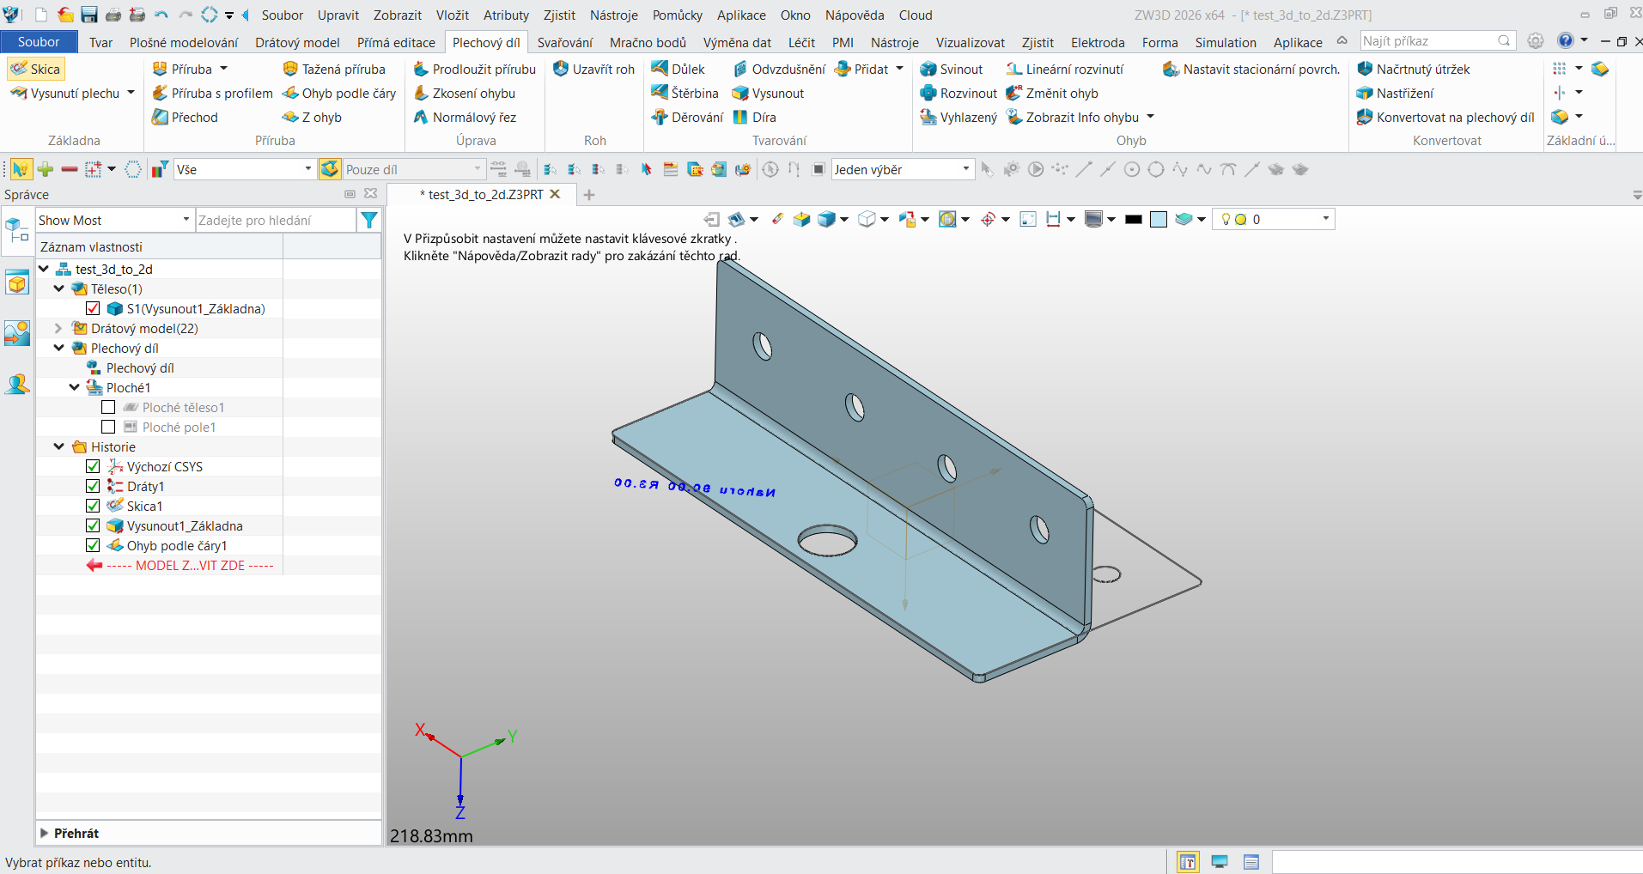1643x874 pixels.
Task: Choose the Děrování punch tool
Action: [687, 117]
